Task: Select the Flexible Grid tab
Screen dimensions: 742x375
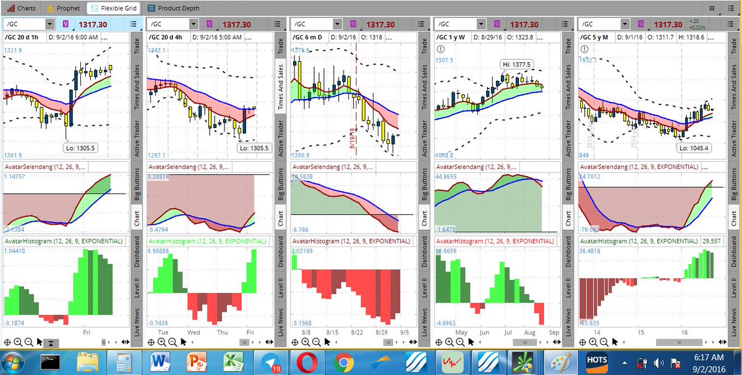Action: 114,9
